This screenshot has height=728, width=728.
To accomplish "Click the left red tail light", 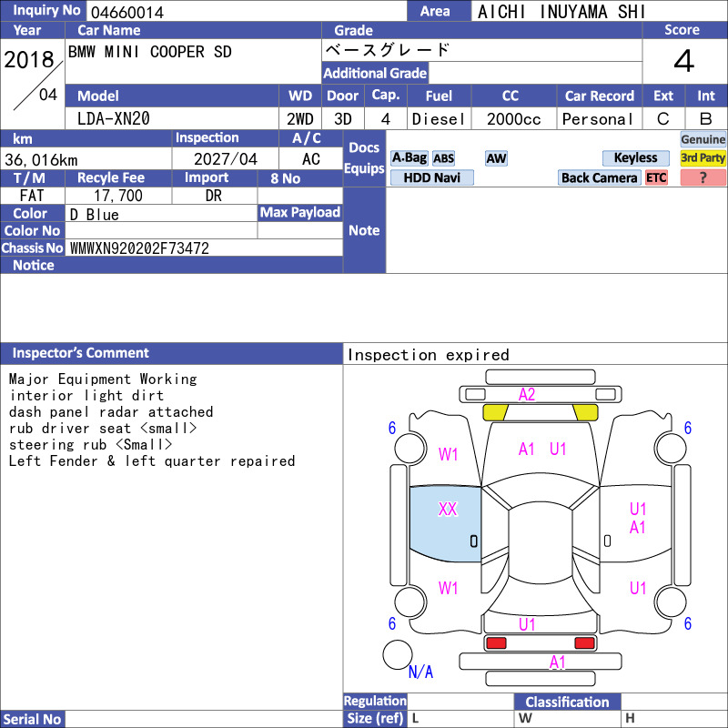I will [x=496, y=643].
